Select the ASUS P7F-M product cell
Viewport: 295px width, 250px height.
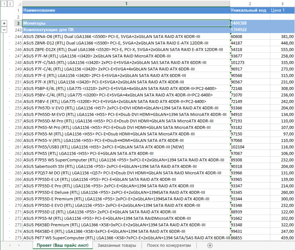coord(126,56)
